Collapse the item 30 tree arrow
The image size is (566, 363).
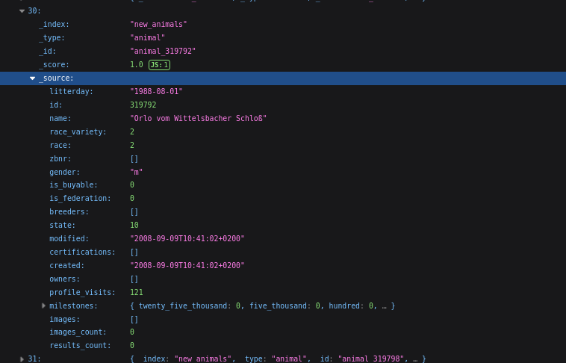pyautogui.click(x=22, y=10)
